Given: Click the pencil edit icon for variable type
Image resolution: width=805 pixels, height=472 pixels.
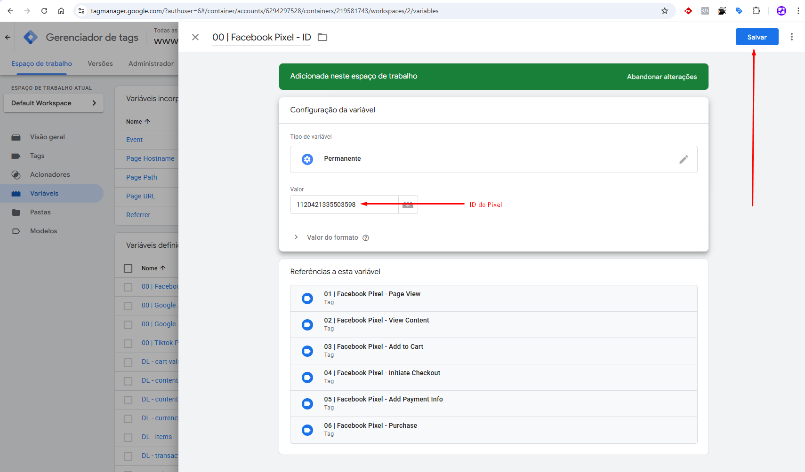Looking at the screenshot, I should coord(684,159).
